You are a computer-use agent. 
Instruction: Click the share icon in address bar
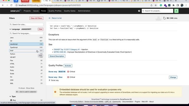pyautogui.click(x=151, y=5)
